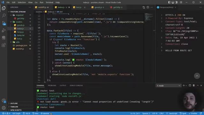Open the Run and Debug view
The width and height of the screenshot is (204, 115).
pyautogui.click(x=4, y=30)
